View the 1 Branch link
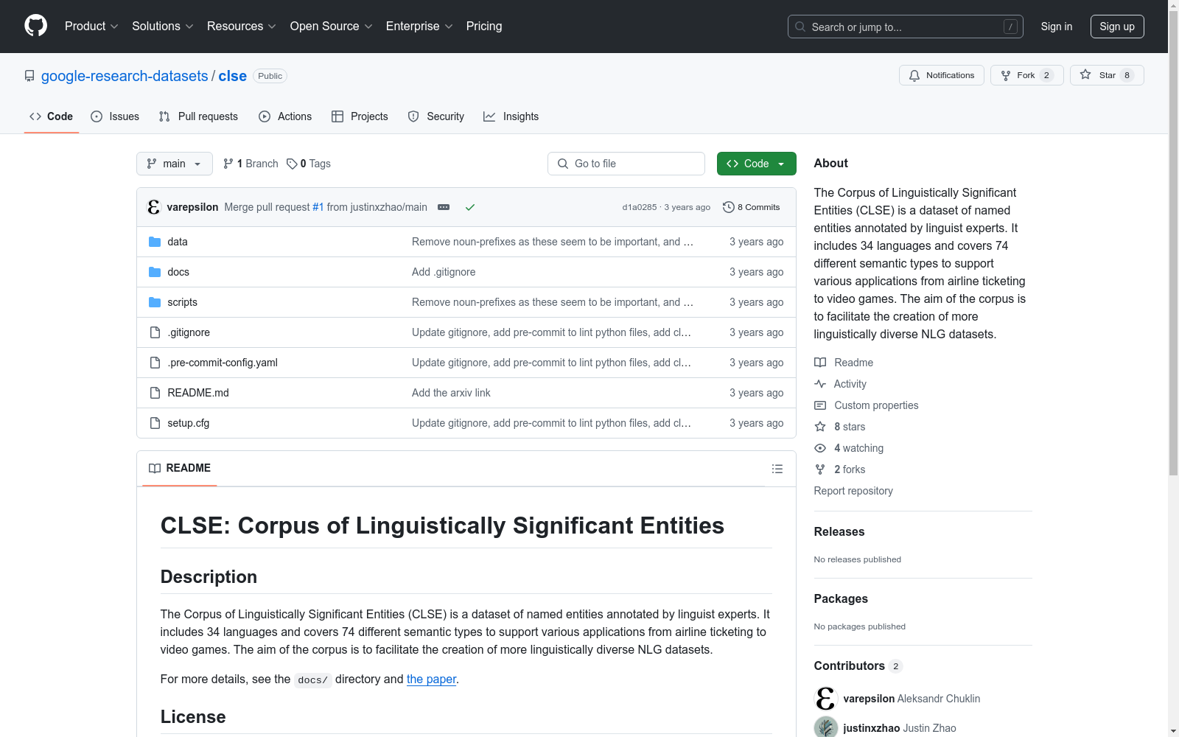The width and height of the screenshot is (1179, 737). click(x=251, y=164)
